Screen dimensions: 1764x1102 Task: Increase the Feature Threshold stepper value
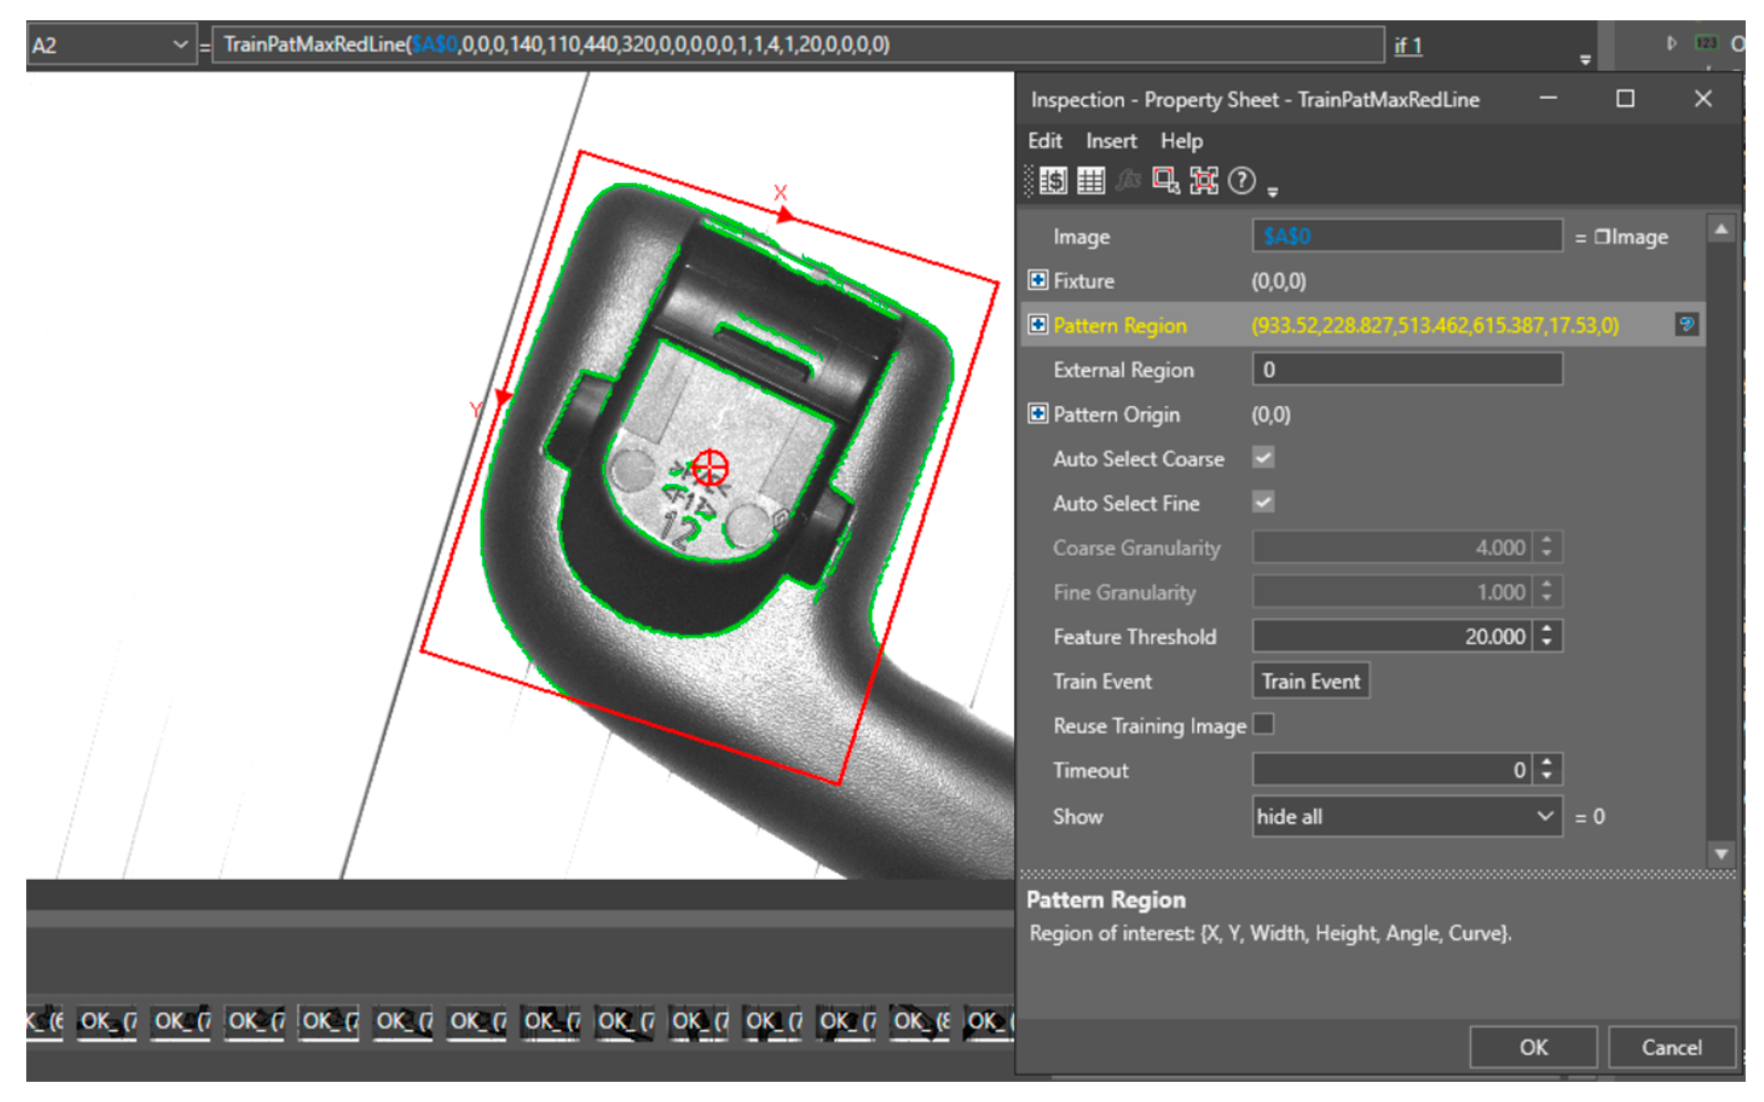[1547, 630]
